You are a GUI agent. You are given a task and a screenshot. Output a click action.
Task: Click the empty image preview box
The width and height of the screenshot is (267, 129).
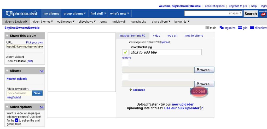(x=82, y=62)
